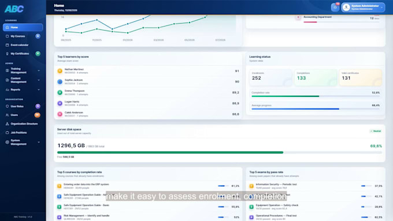393x221 pixels.
Task: Click the My Certificates count badge
Action: [38, 54]
